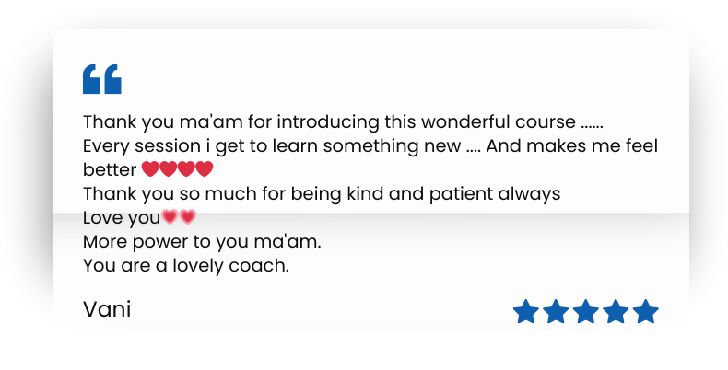Click the second pink sparkling heart
This screenshot has height=370, width=728.
(x=187, y=217)
